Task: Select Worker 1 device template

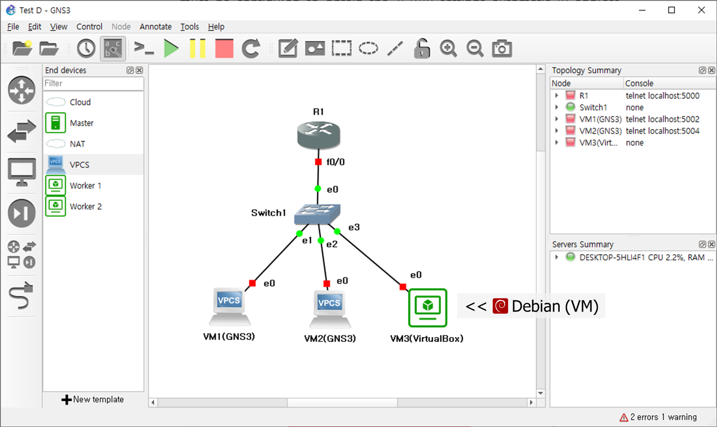Action: click(93, 185)
